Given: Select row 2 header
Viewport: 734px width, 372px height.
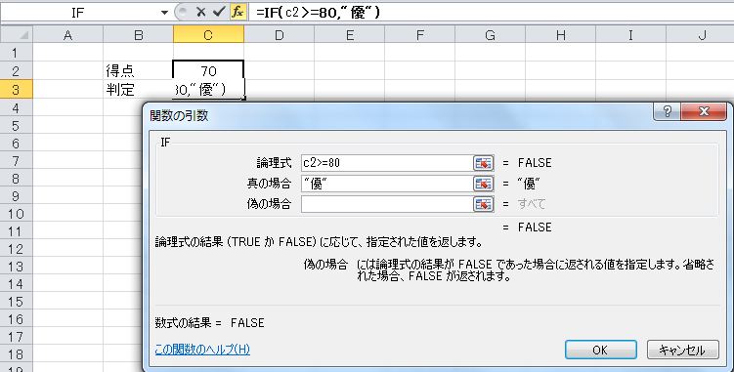Looking at the screenshot, I should coord(17,70).
